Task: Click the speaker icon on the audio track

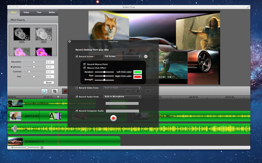Action: coord(14,128)
